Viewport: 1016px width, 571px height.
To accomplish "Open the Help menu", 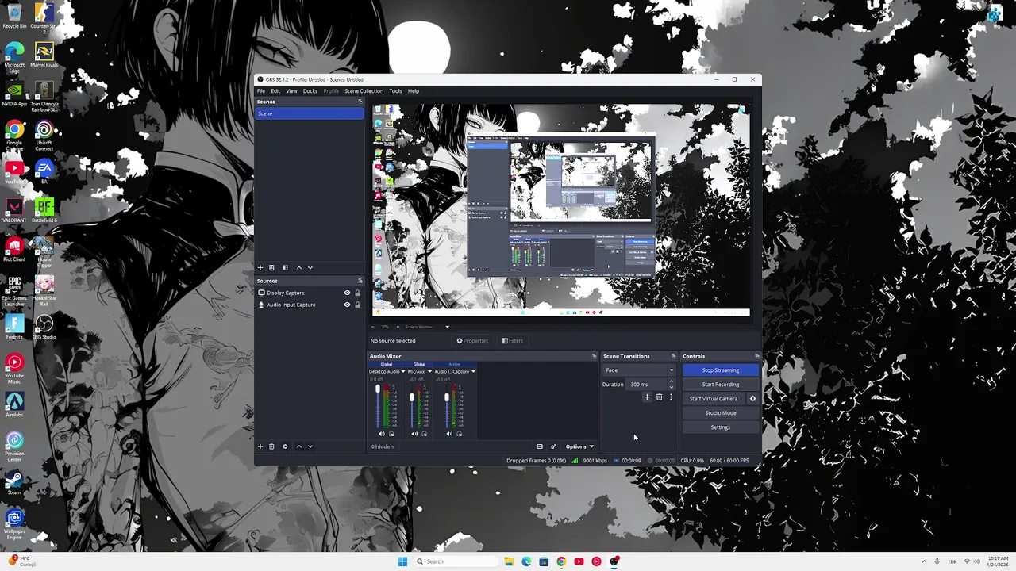I will click(x=414, y=90).
